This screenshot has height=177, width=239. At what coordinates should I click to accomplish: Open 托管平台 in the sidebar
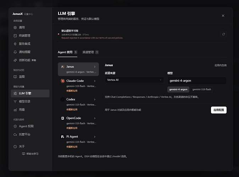[x=30, y=135]
